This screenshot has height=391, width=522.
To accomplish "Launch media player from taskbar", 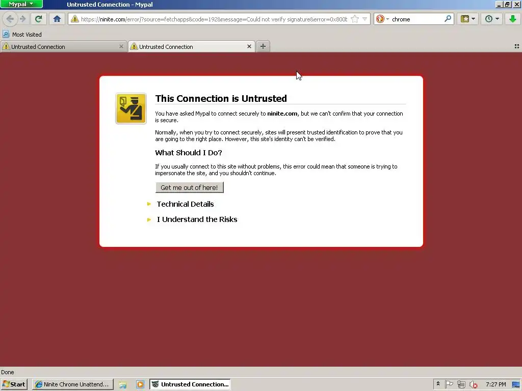I will pyautogui.click(x=140, y=385).
